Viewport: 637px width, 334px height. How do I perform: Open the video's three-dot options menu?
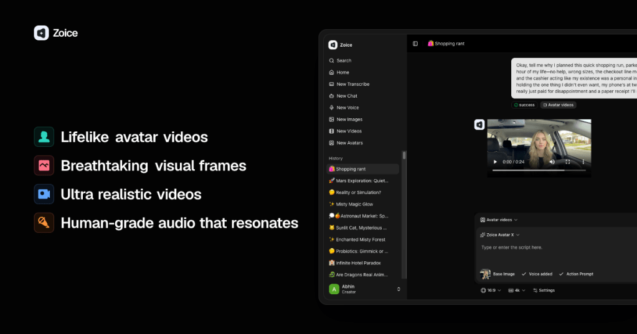pos(583,162)
